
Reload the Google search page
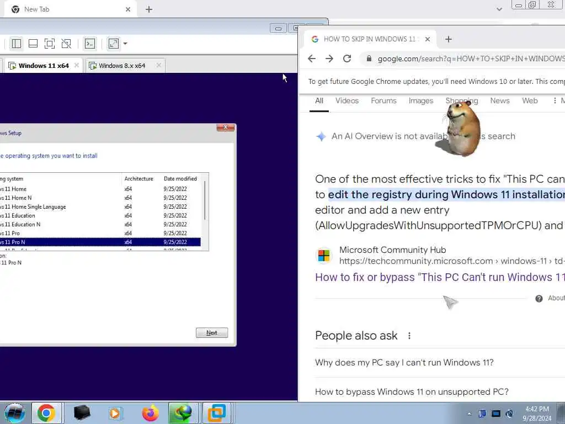coord(347,59)
